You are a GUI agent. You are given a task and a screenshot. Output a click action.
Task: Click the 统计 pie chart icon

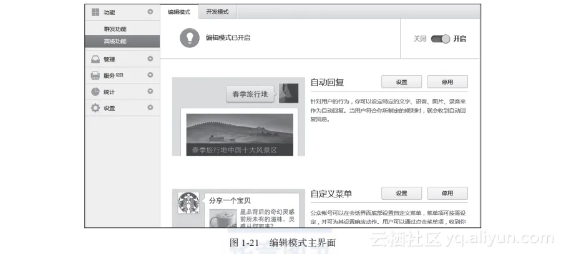tap(95, 92)
